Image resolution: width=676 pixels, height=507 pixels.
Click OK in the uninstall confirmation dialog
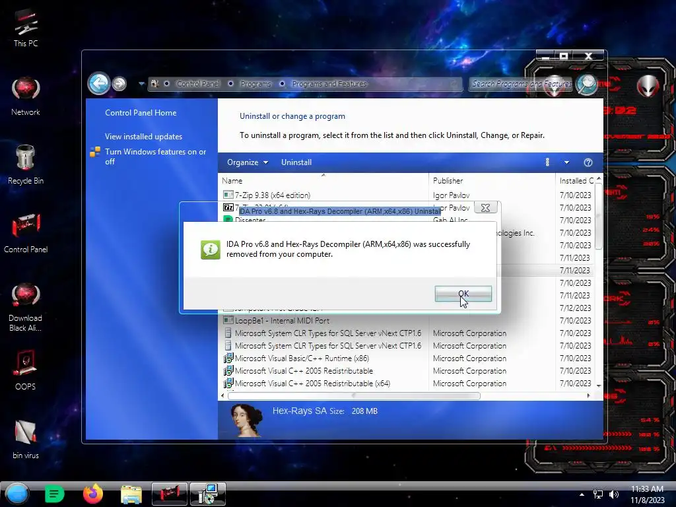tap(463, 294)
